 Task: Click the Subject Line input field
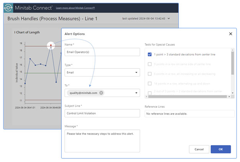click(102, 113)
